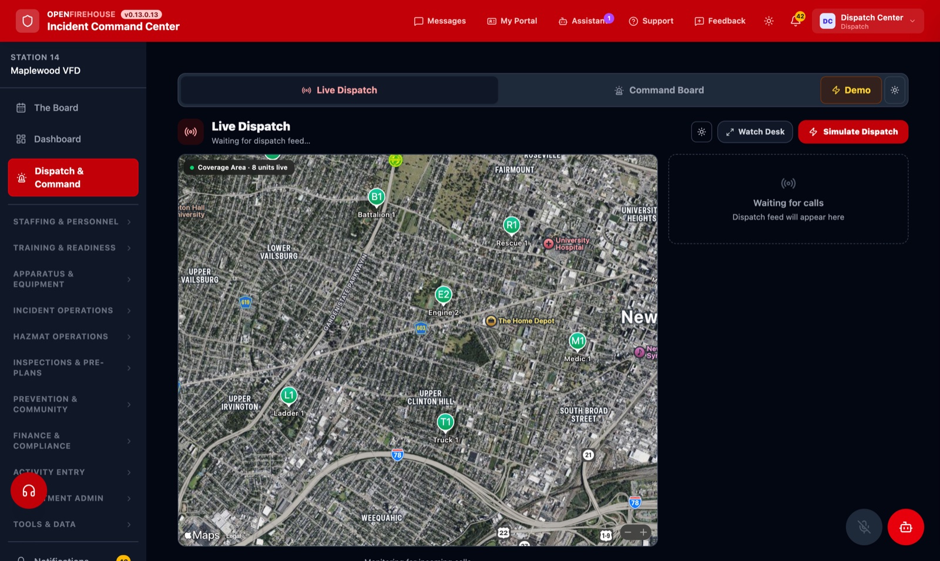Click Station 14 Maplewood VFD header
The image size is (940, 561).
coord(73,64)
